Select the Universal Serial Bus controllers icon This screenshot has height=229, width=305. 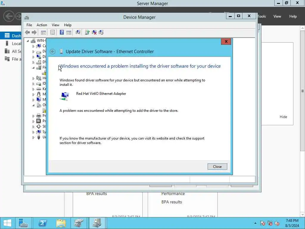tap(39, 137)
